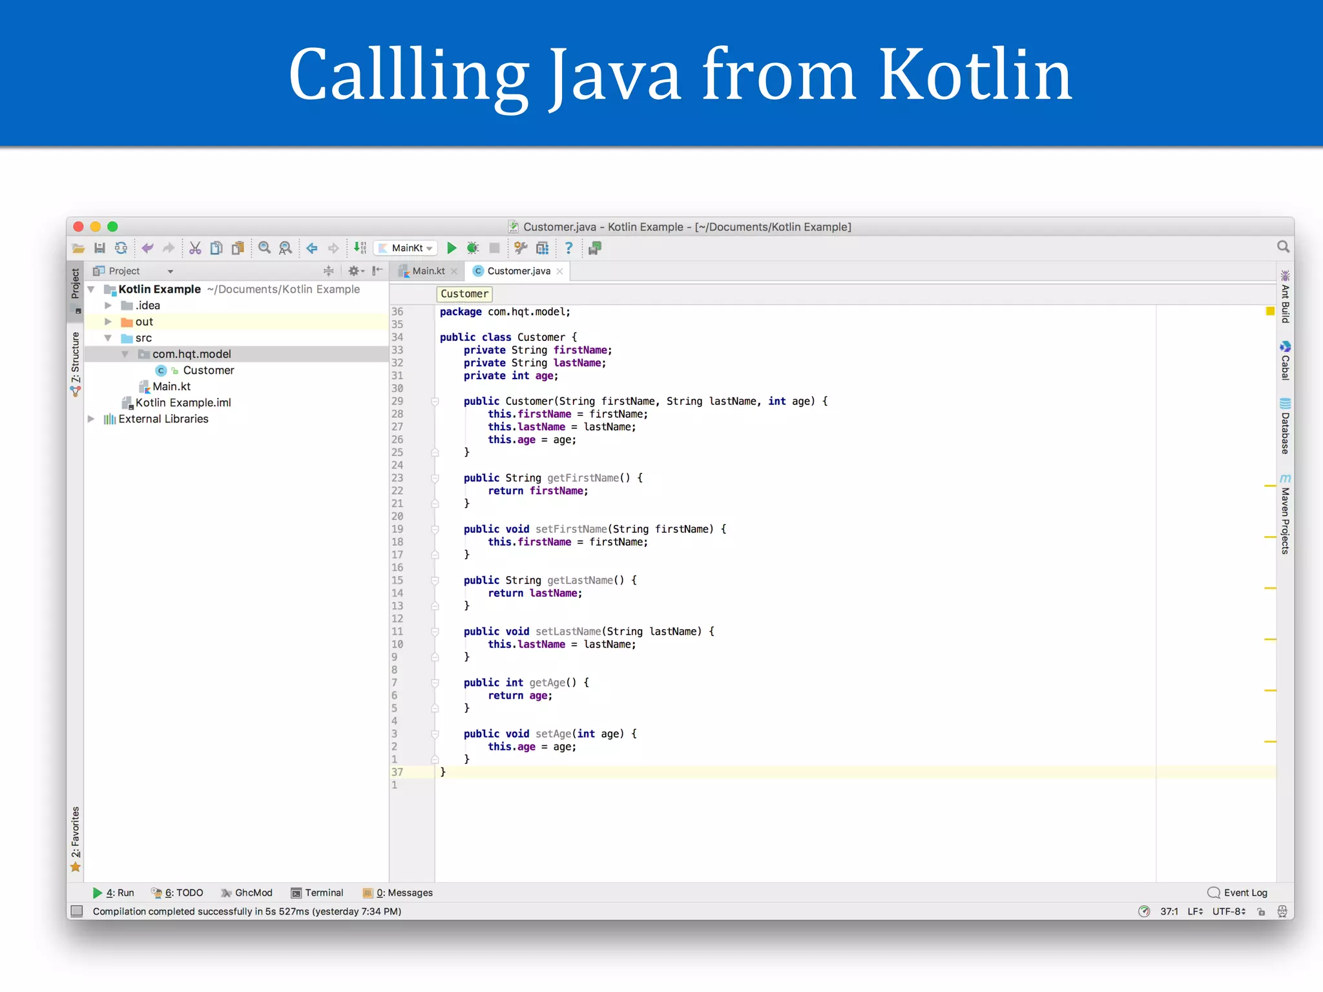Toggle the Favorites side tab
The height and width of the screenshot is (992, 1323).
[x=76, y=838]
